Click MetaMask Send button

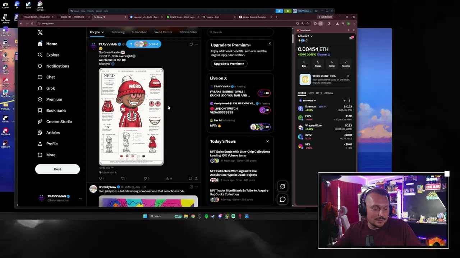pos(332,64)
